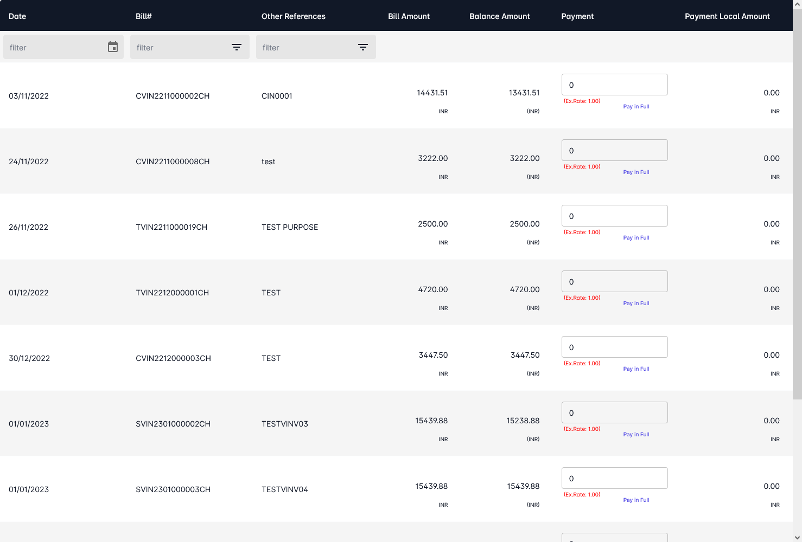
Task: Open filter options icon for Other References
Action: coord(363,47)
